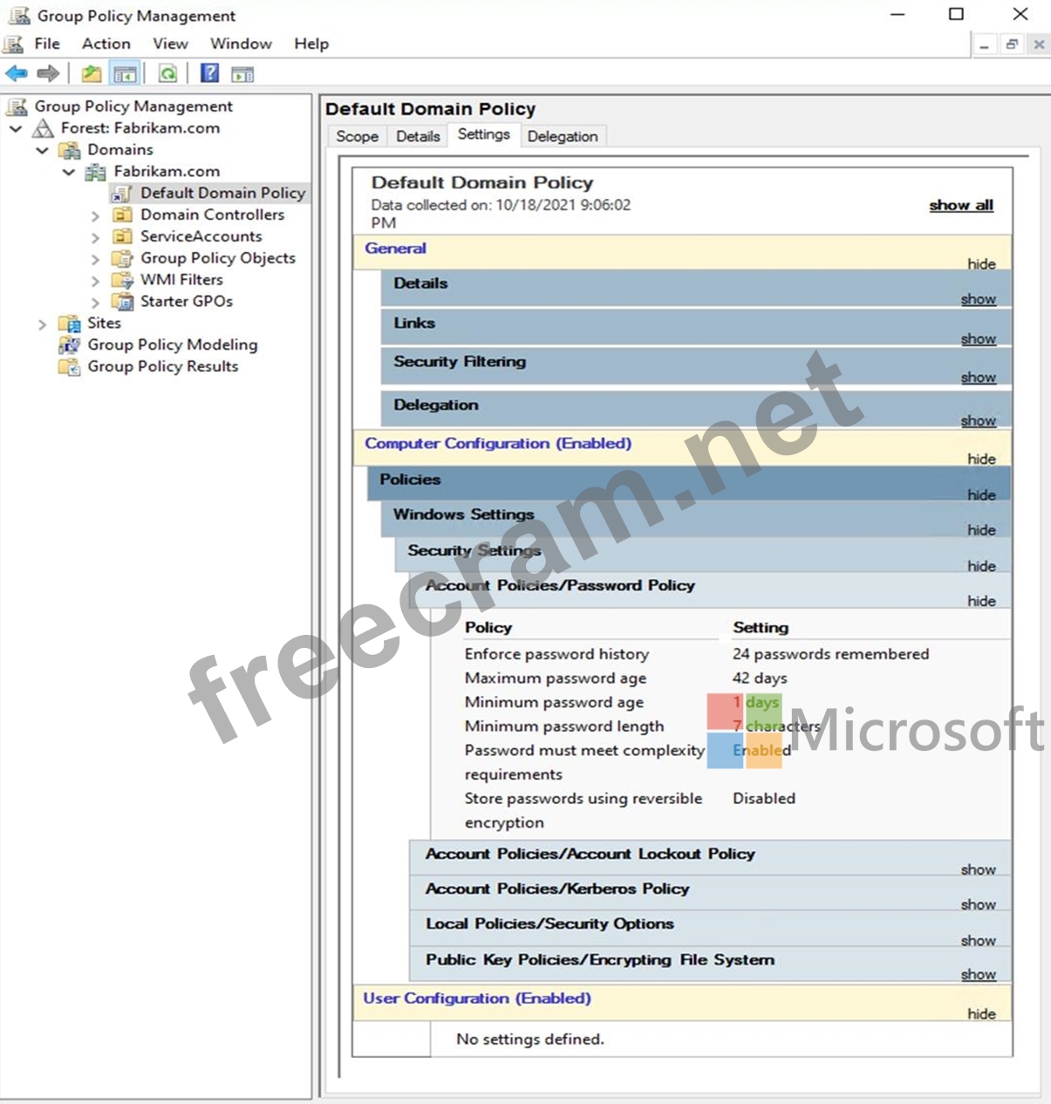1051x1104 pixels.
Task: Show Public Key Policies/Encrypting File System
Action: click(979, 974)
